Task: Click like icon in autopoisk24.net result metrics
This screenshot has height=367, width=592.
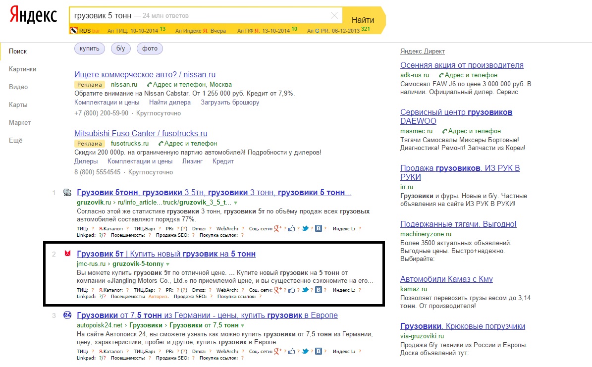Action: pyautogui.click(x=291, y=351)
